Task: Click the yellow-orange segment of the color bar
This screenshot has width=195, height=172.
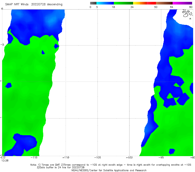Action: tap(140, 3)
